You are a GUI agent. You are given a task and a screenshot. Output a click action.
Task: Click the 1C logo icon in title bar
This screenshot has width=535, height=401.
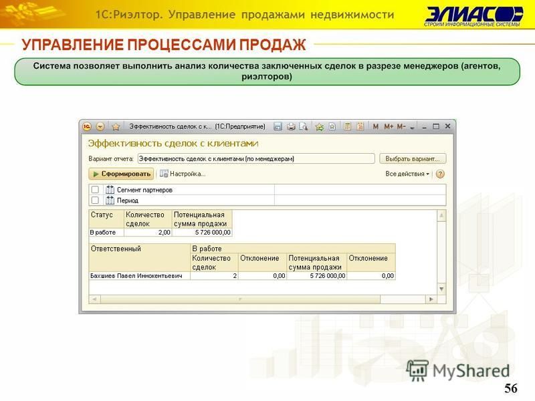tap(87, 126)
